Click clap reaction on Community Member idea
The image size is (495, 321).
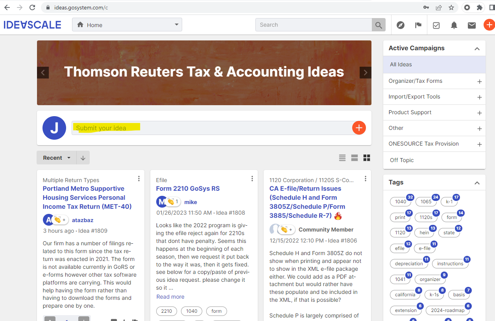click(286, 230)
